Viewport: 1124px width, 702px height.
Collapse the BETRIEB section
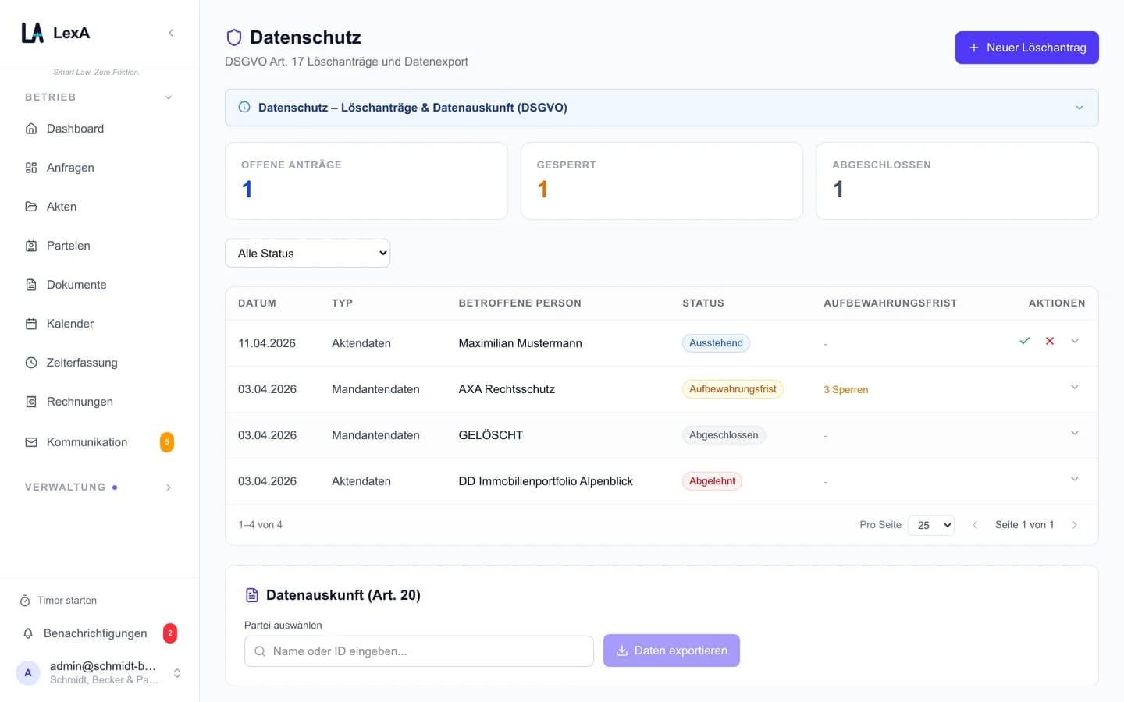coord(169,97)
